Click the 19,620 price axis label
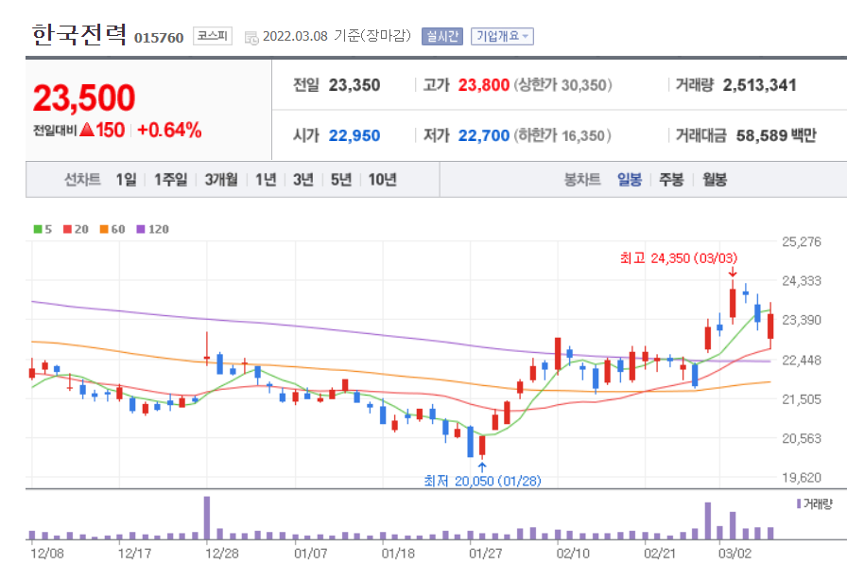Image resolution: width=847 pixels, height=582 pixels. click(x=802, y=477)
